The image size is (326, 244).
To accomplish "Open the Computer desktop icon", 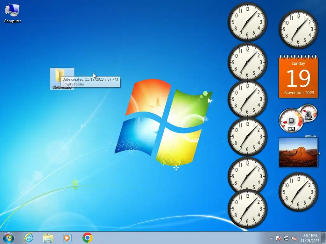I will pos(12,13).
